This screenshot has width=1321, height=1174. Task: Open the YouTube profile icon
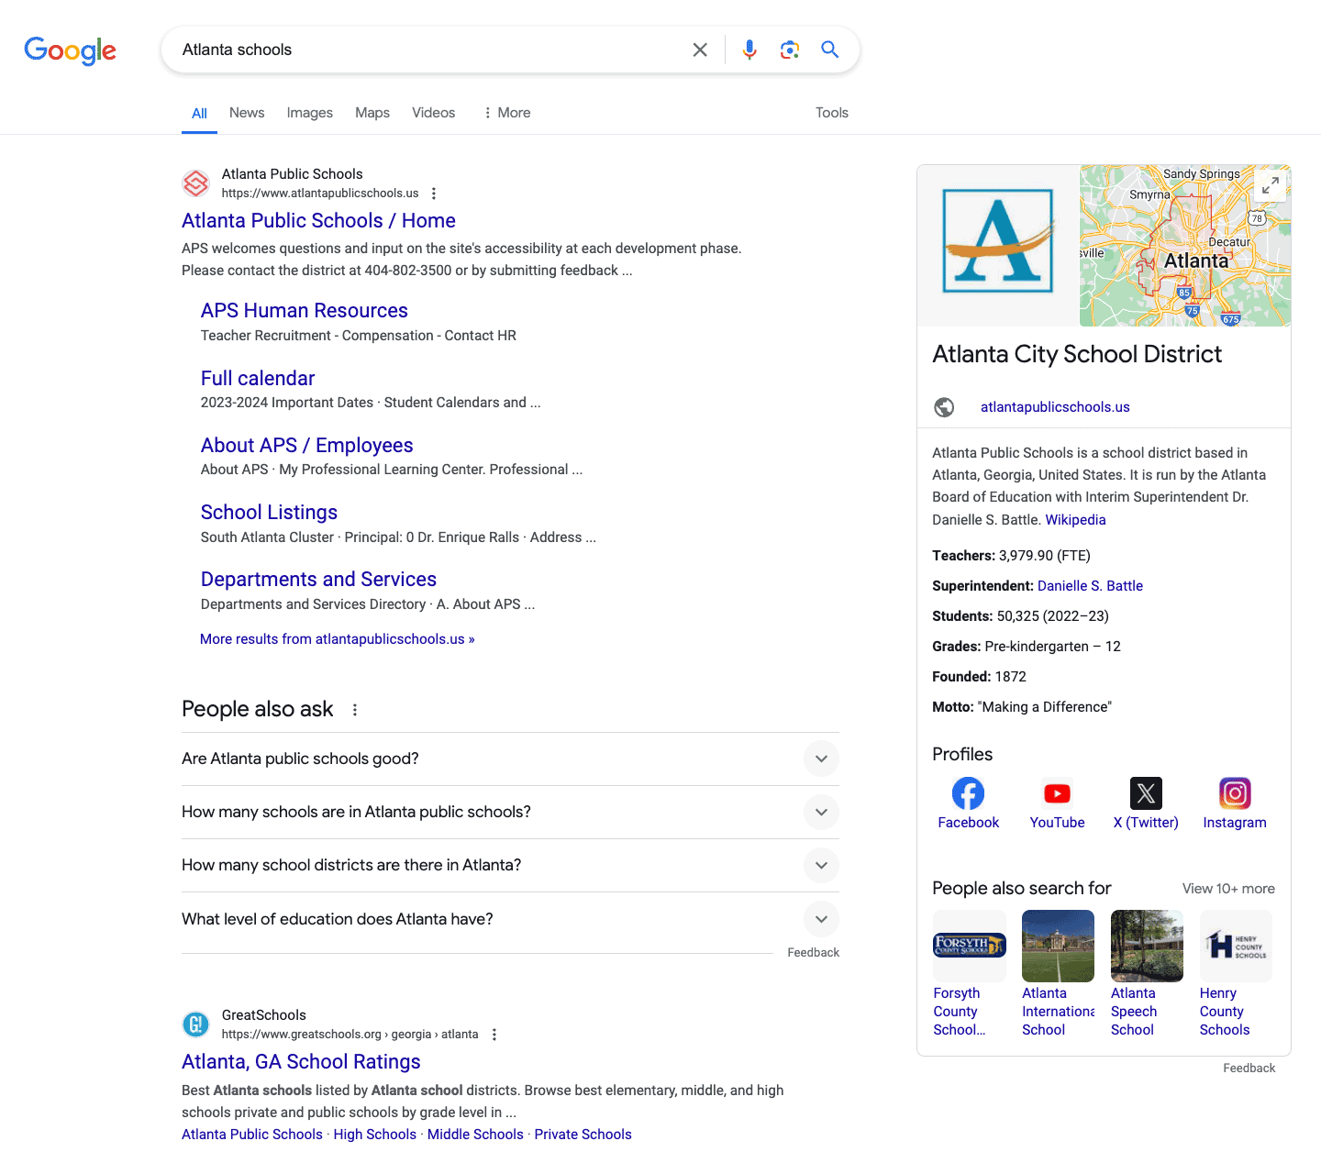coord(1057,793)
